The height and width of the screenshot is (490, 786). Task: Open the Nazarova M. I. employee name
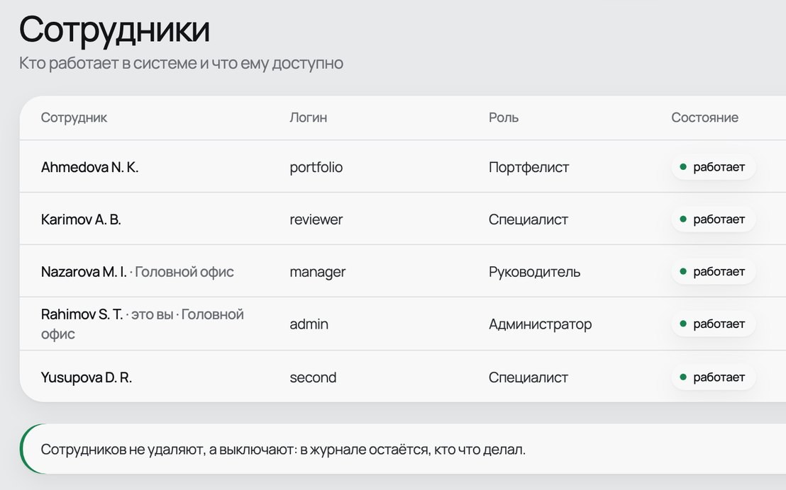point(84,272)
